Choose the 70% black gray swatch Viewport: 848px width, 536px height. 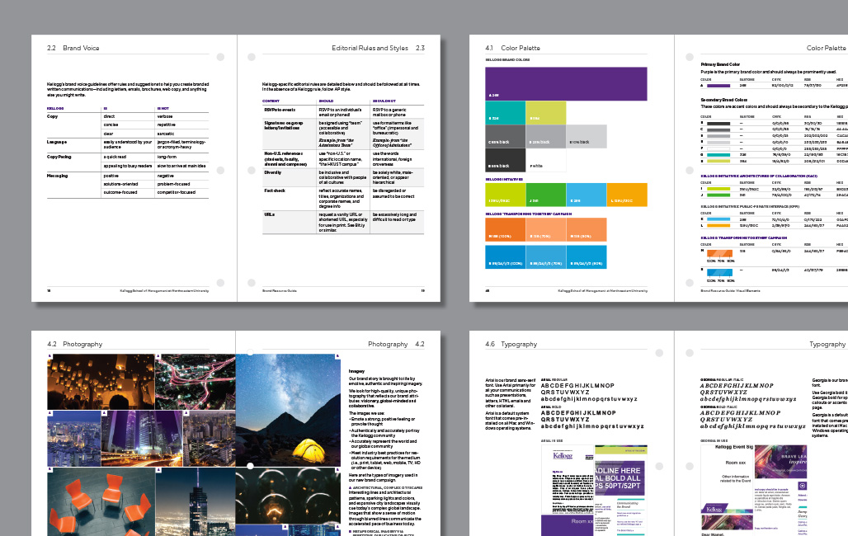coord(505,136)
